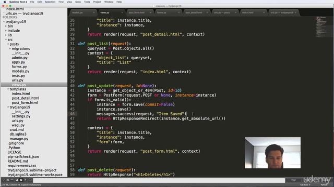Open the Selection menu

pyautogui.click(x=50, y=2)
